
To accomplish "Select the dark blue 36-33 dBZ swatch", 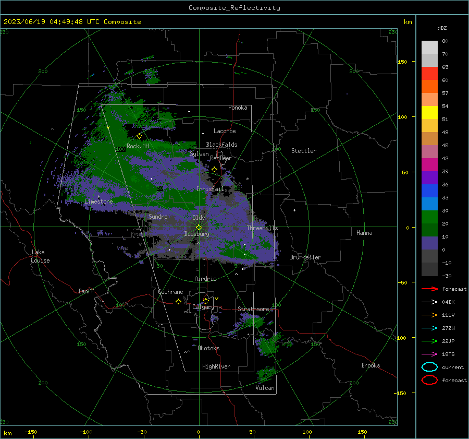I will [x=429, y=191].
